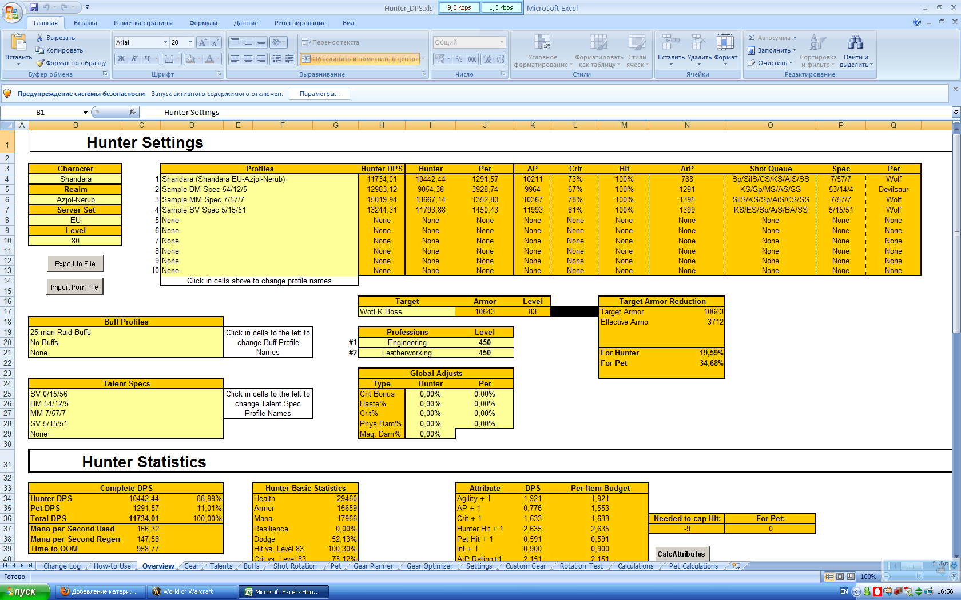Click the zoom slider handle
Viewport: 961px width, 600px height.
coord(919,577)
